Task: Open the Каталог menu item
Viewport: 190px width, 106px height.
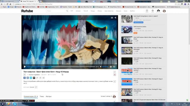Action: click(x=78, y=11)
